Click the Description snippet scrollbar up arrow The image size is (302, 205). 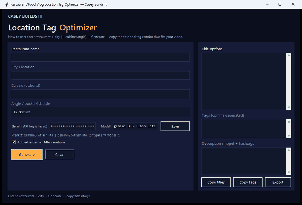[x=289, y=150]
